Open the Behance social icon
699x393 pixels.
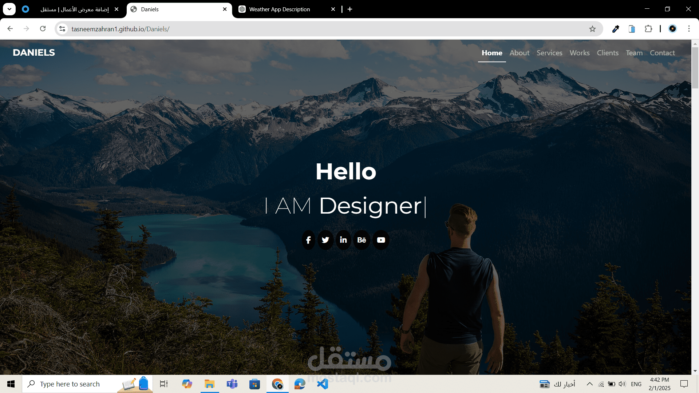362,240
